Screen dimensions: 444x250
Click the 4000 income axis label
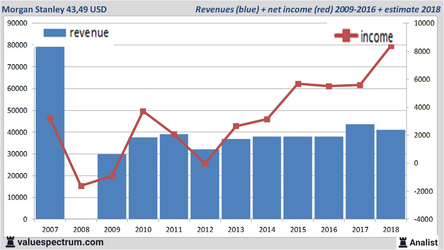[422, 107]
